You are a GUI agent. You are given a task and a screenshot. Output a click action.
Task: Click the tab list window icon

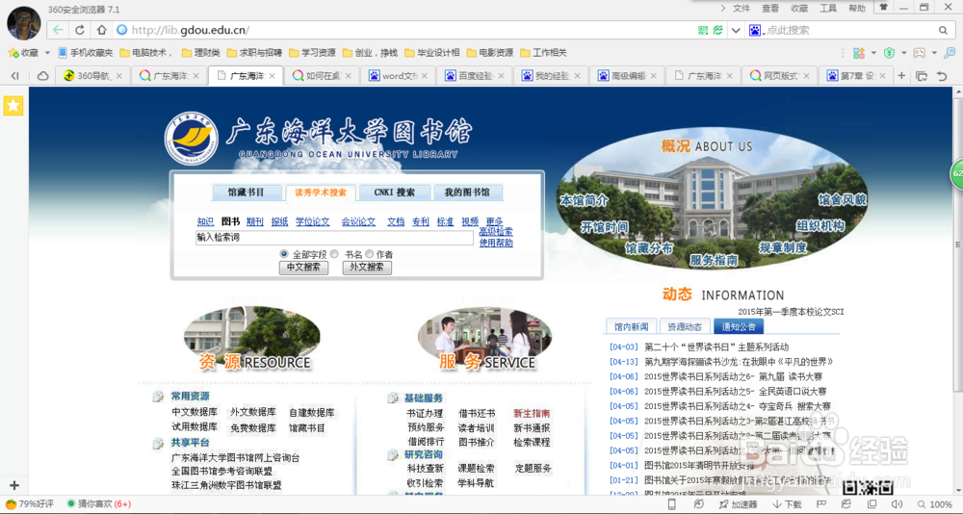(922, 76)
